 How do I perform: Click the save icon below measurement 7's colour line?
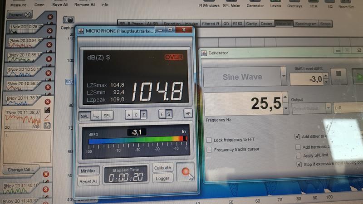(47, 126)
